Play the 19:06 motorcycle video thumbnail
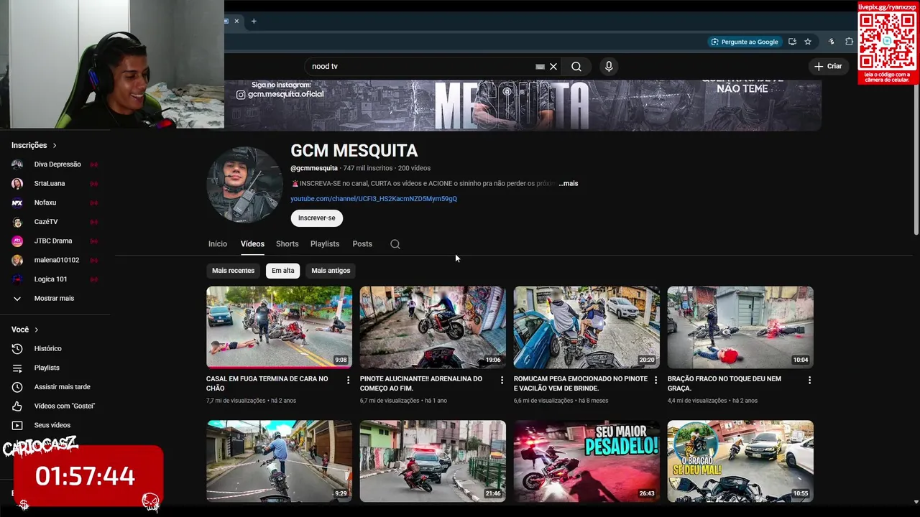 click(x=433, y=327)
